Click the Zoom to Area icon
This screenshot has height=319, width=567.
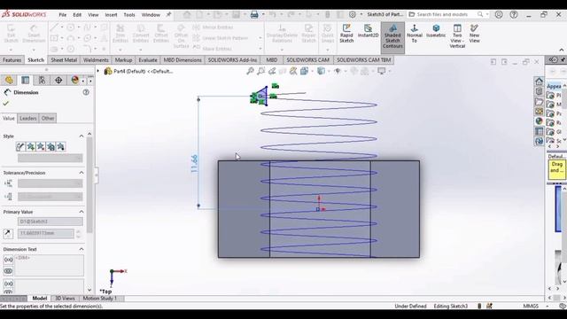coord(260,71)
